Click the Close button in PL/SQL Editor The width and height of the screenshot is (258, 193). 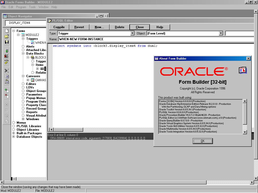click(x=140, y=27)
